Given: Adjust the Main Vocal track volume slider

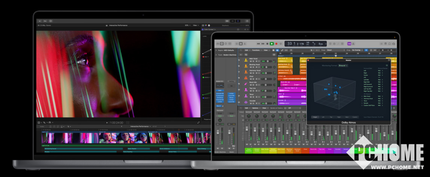Looking at the screenshot, I should pyautogui.click(x=268, y=61).
